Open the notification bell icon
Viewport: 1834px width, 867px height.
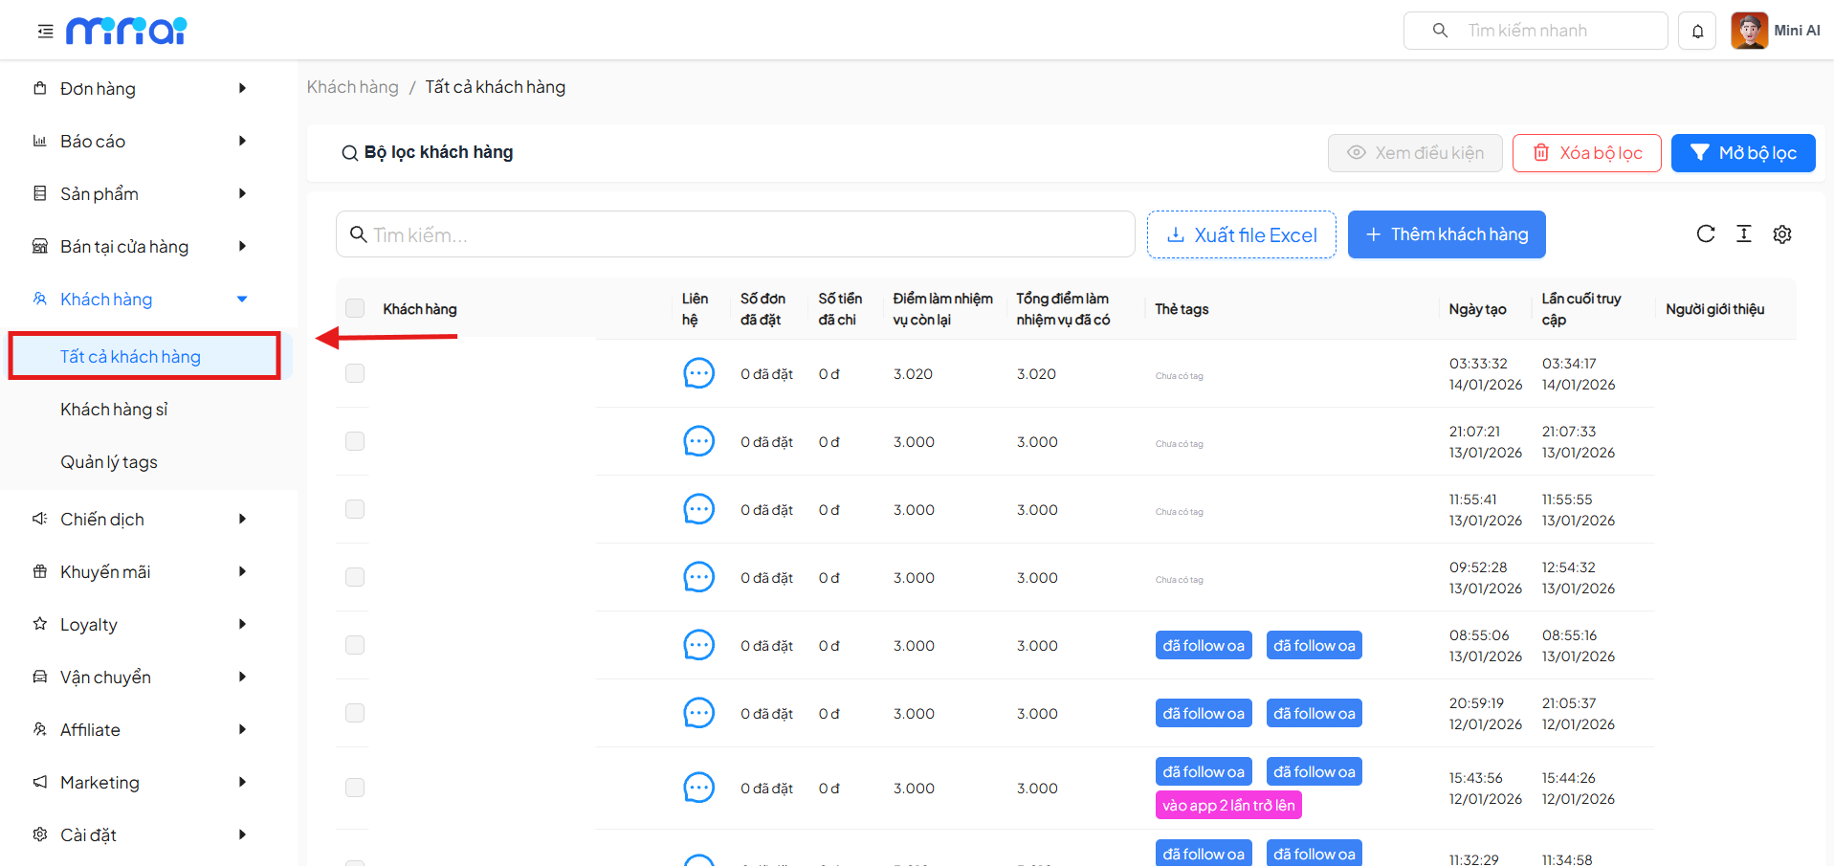click(x=1697, y=31)
